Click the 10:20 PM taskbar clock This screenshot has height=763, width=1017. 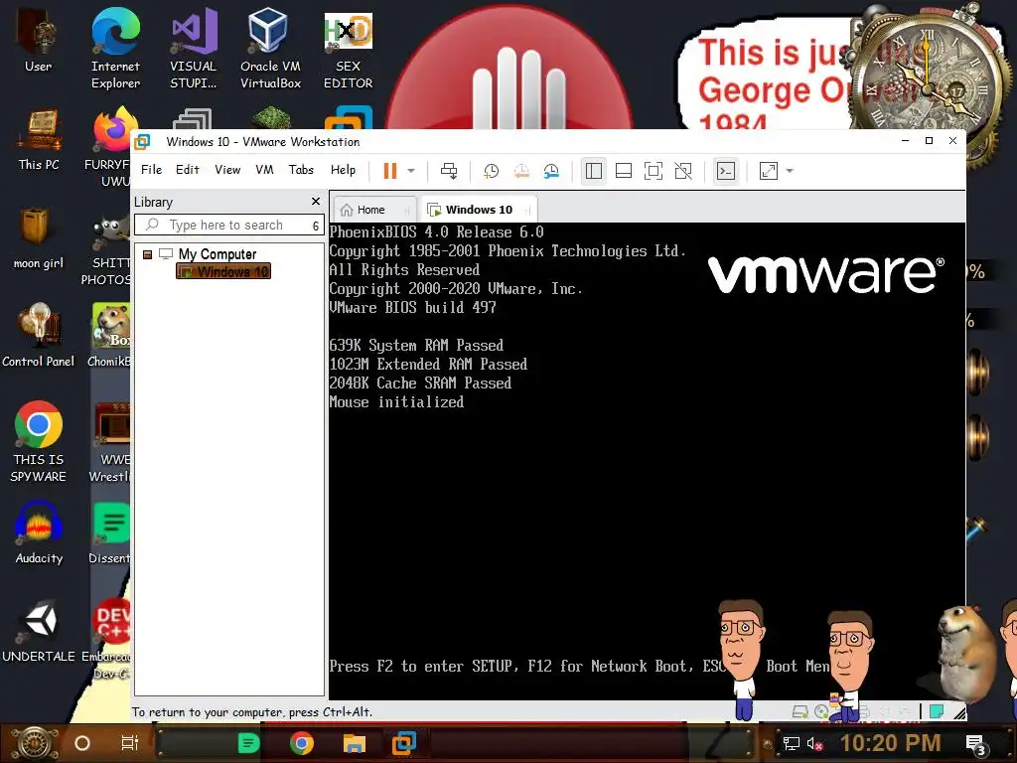click(x=891, y=743)
